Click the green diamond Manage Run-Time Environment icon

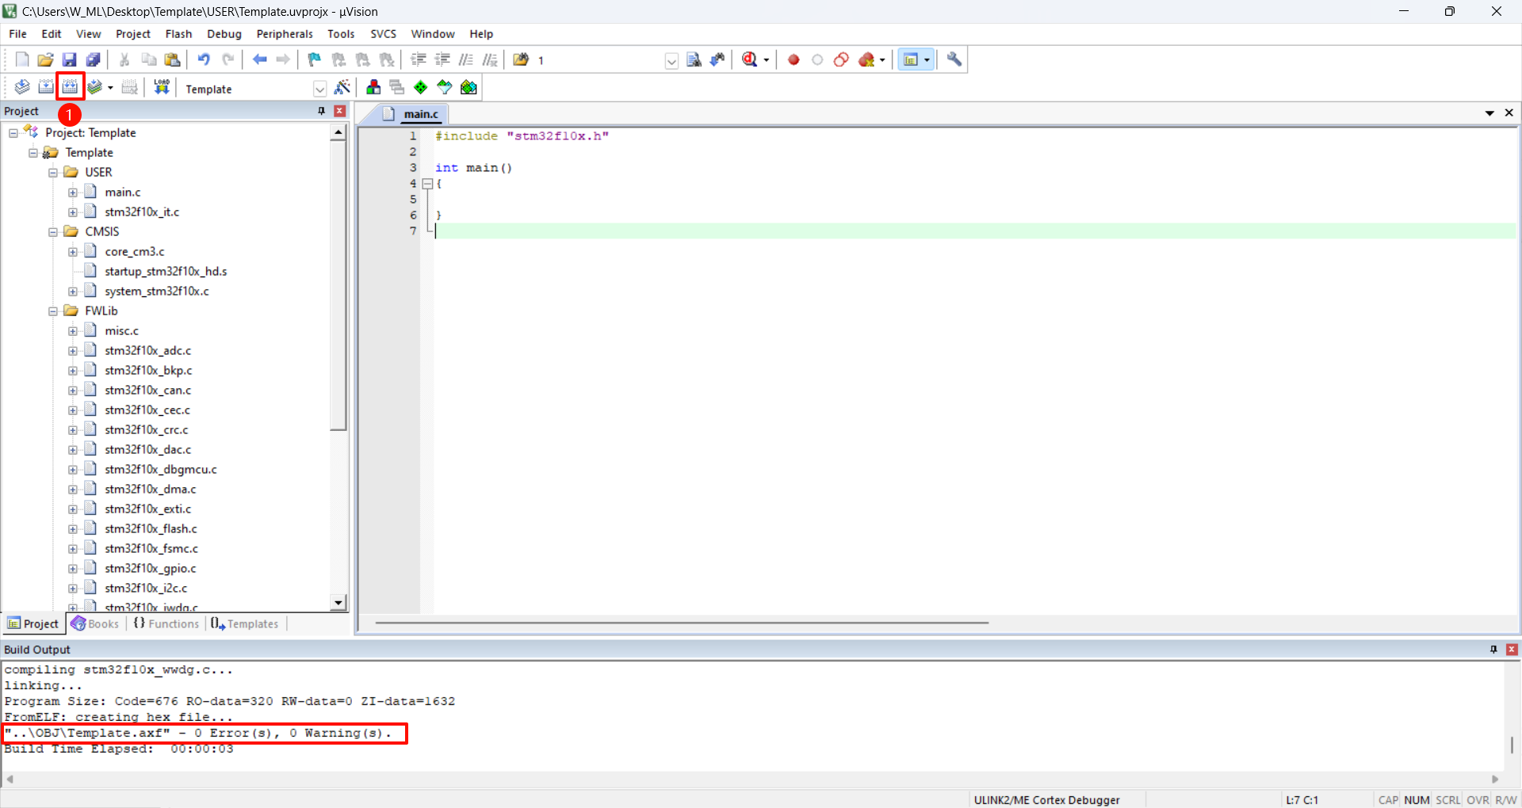421,87
